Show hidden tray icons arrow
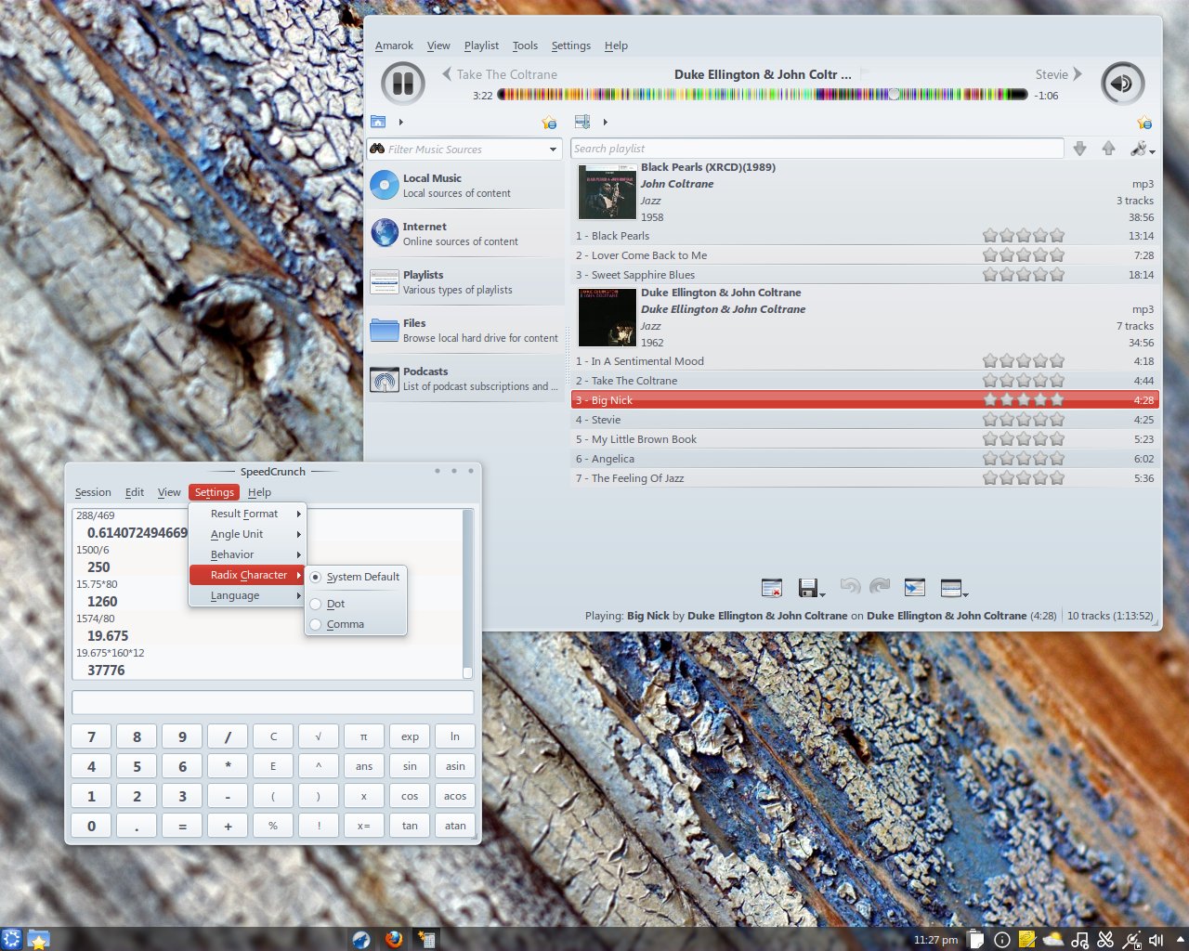The width and height of the screenshot is (1189, 951). tap(1180, 940)
